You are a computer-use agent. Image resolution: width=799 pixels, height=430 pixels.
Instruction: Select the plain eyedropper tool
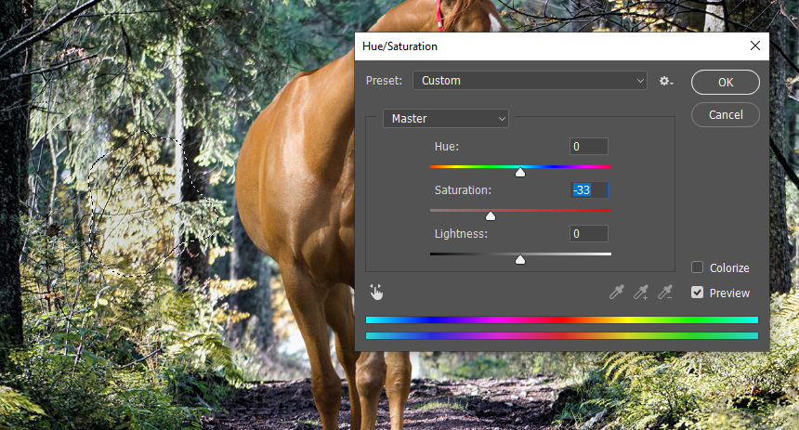tap(617, 292)
